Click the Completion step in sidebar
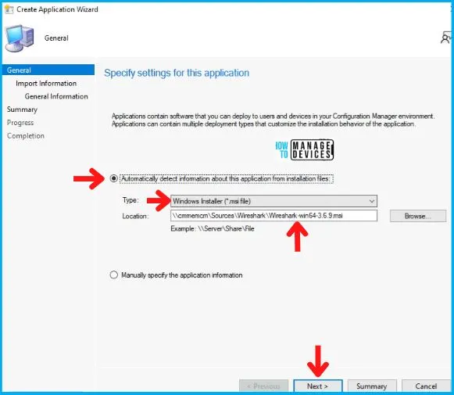 coord(26,136)
